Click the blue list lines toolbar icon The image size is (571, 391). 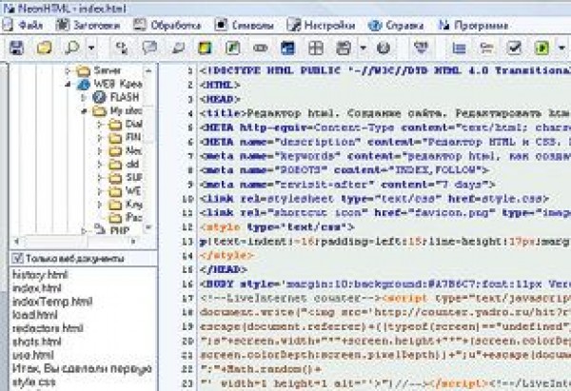[459, 48]
